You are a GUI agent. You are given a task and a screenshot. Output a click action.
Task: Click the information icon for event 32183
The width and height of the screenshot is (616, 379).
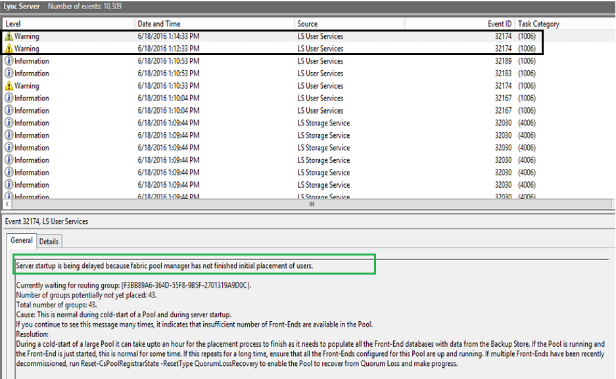[x=9, y=74]
